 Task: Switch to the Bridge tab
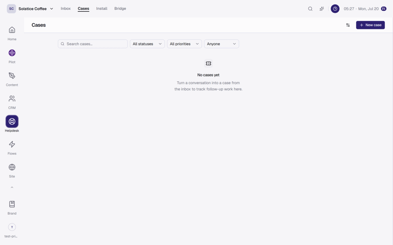click(120, 8)
